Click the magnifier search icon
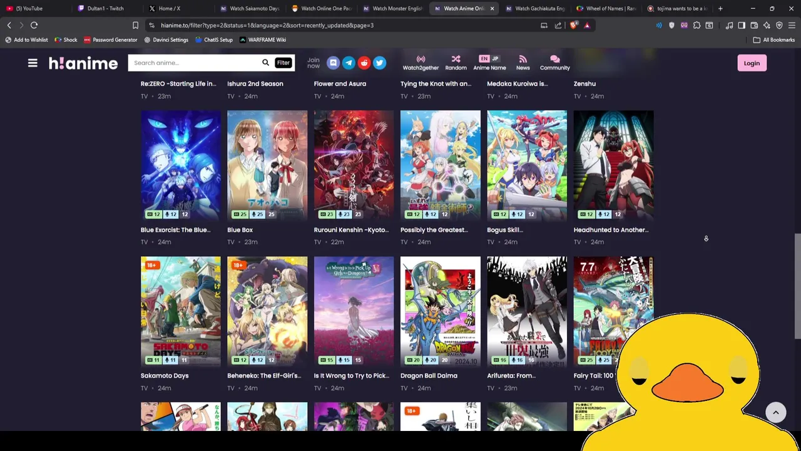This screenshot has width=801, height=451. point(265,63)
